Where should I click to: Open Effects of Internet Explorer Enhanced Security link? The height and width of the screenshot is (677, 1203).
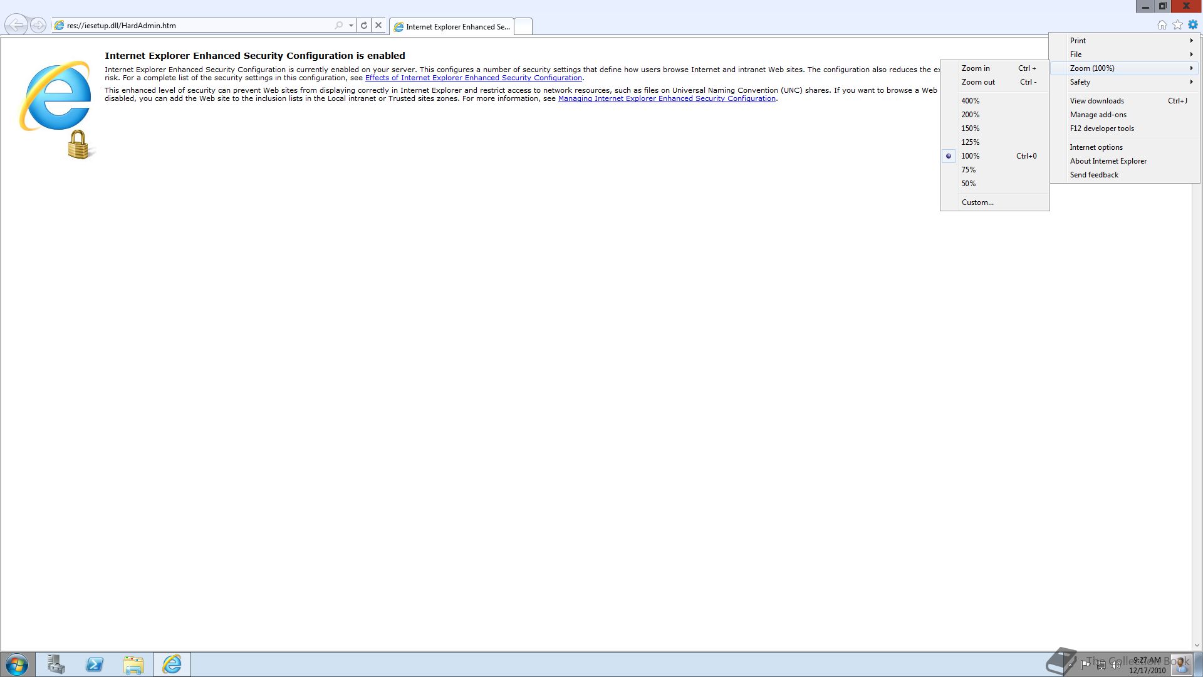pos(474,78)
